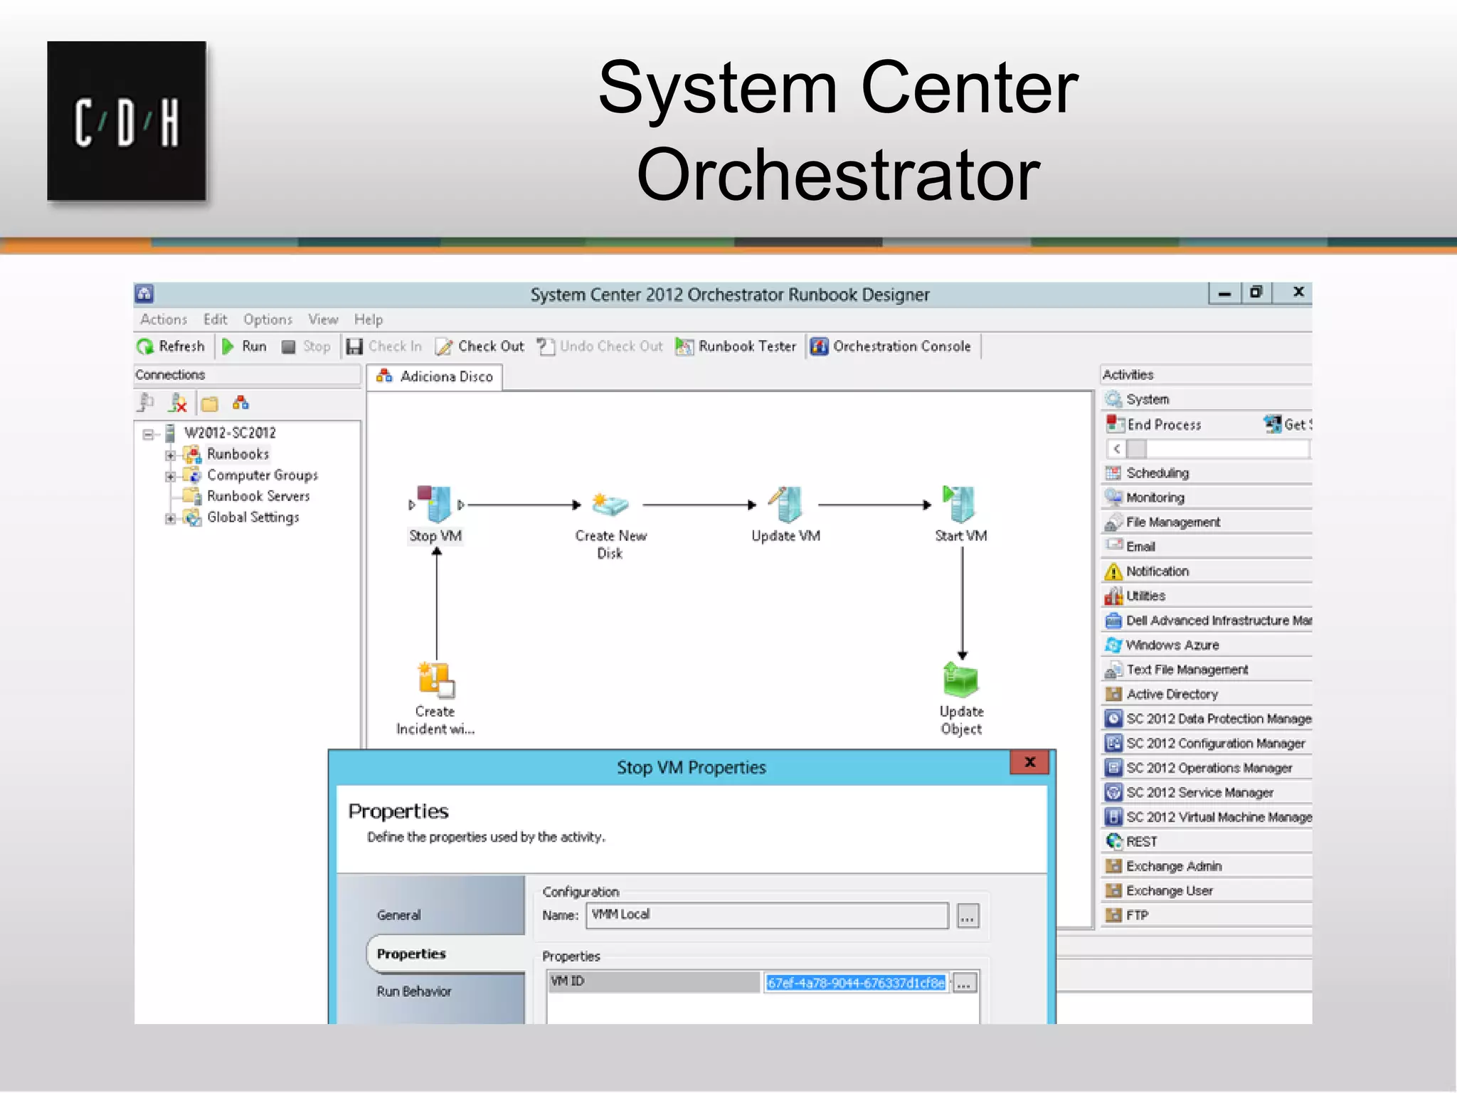The height and width of the screenshot is (1093, 1457).
Task: Open the Email activities category
Action: (x=1207, y=546)
